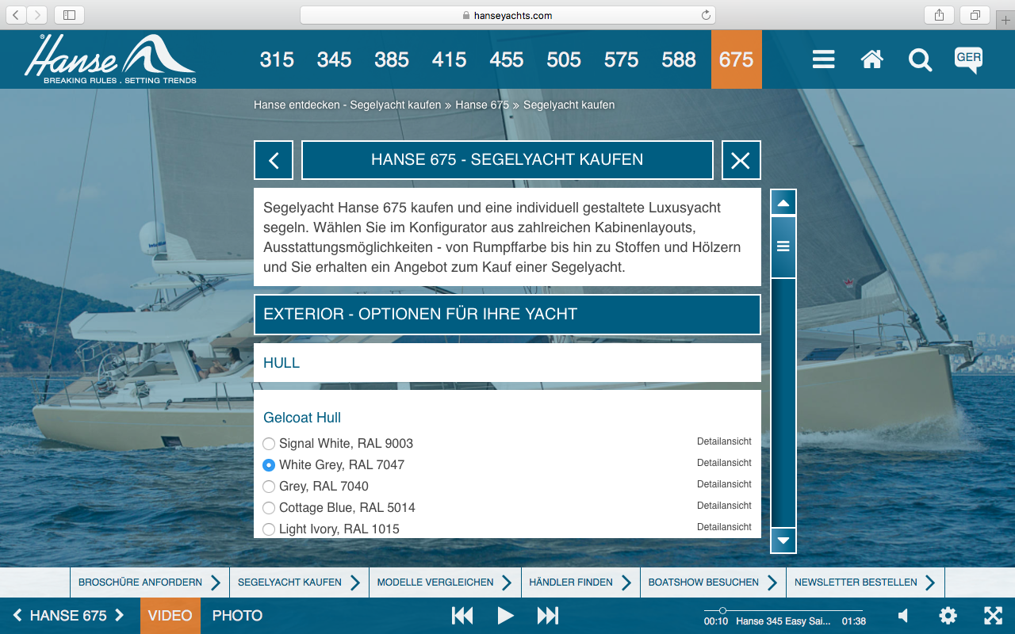Open the hamburger menu icon

823,59
